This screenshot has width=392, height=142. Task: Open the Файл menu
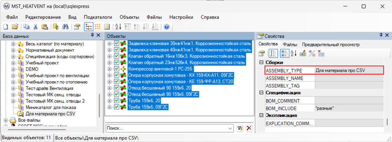12,17
